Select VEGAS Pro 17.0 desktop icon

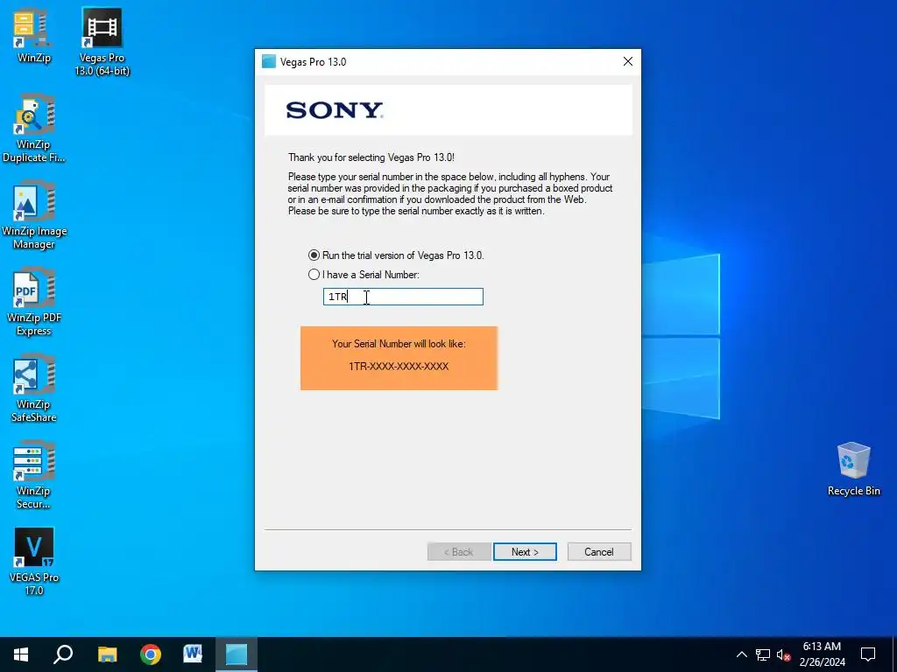click(34, 563)
